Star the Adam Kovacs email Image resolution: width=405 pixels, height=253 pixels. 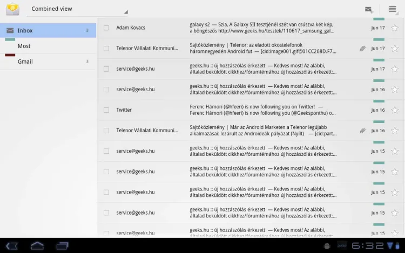tap(394, 28)
